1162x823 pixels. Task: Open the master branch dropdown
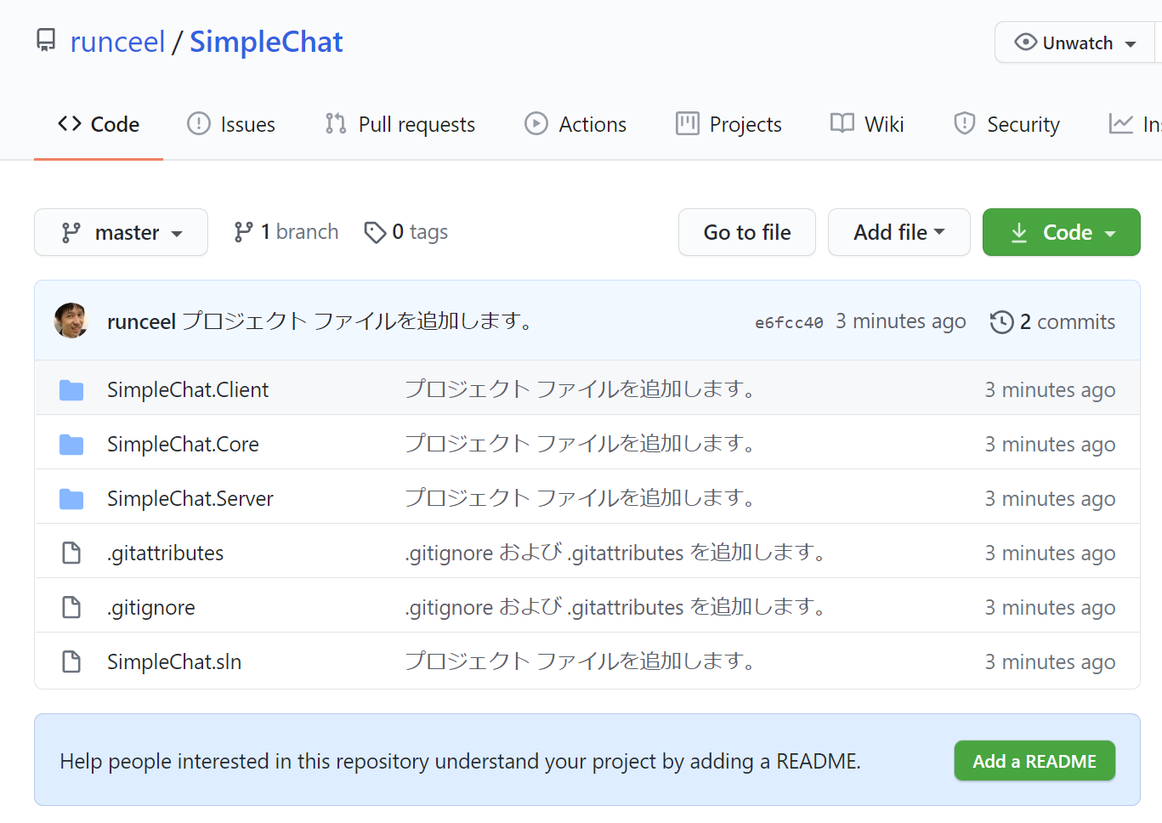tap(121, 232)
